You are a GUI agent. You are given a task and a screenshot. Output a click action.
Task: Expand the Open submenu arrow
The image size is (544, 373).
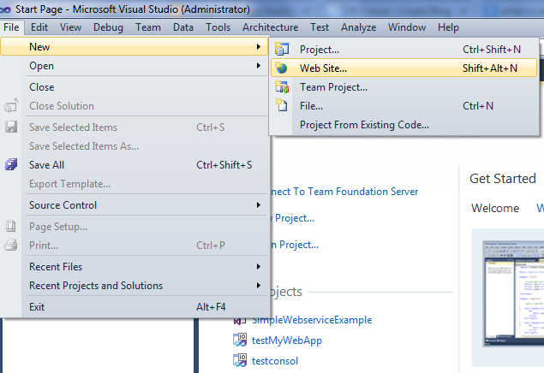click(258, 66)
